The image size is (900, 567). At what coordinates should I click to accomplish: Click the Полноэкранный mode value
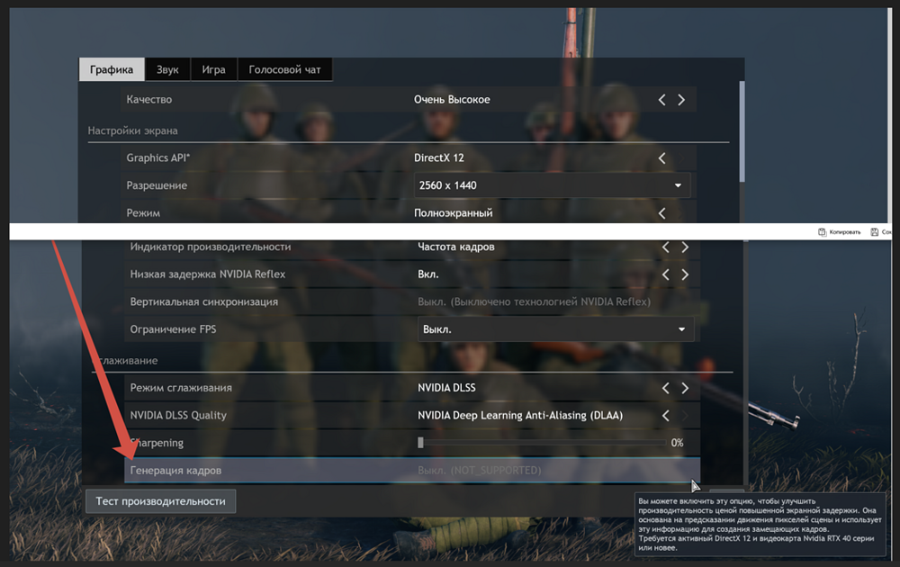454,213
